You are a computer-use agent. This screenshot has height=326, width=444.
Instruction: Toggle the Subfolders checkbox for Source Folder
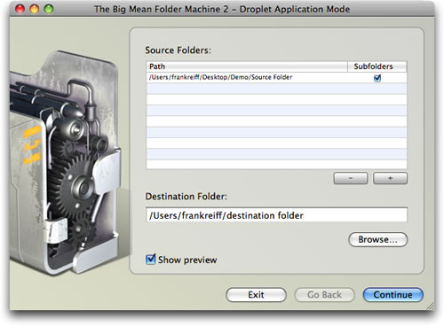pyautogui.click(x=377, y=78)
